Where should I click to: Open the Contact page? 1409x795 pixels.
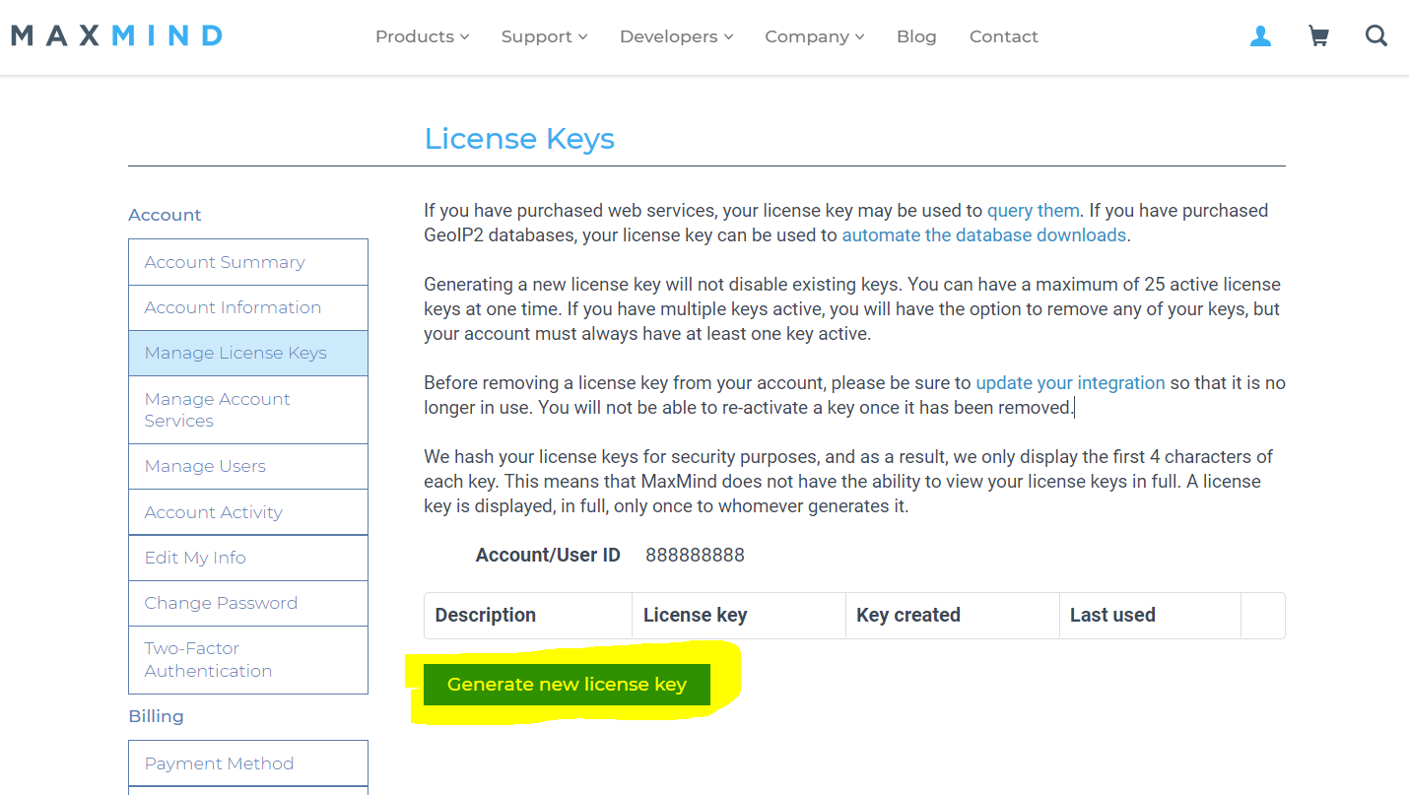tap(1003, 36)
